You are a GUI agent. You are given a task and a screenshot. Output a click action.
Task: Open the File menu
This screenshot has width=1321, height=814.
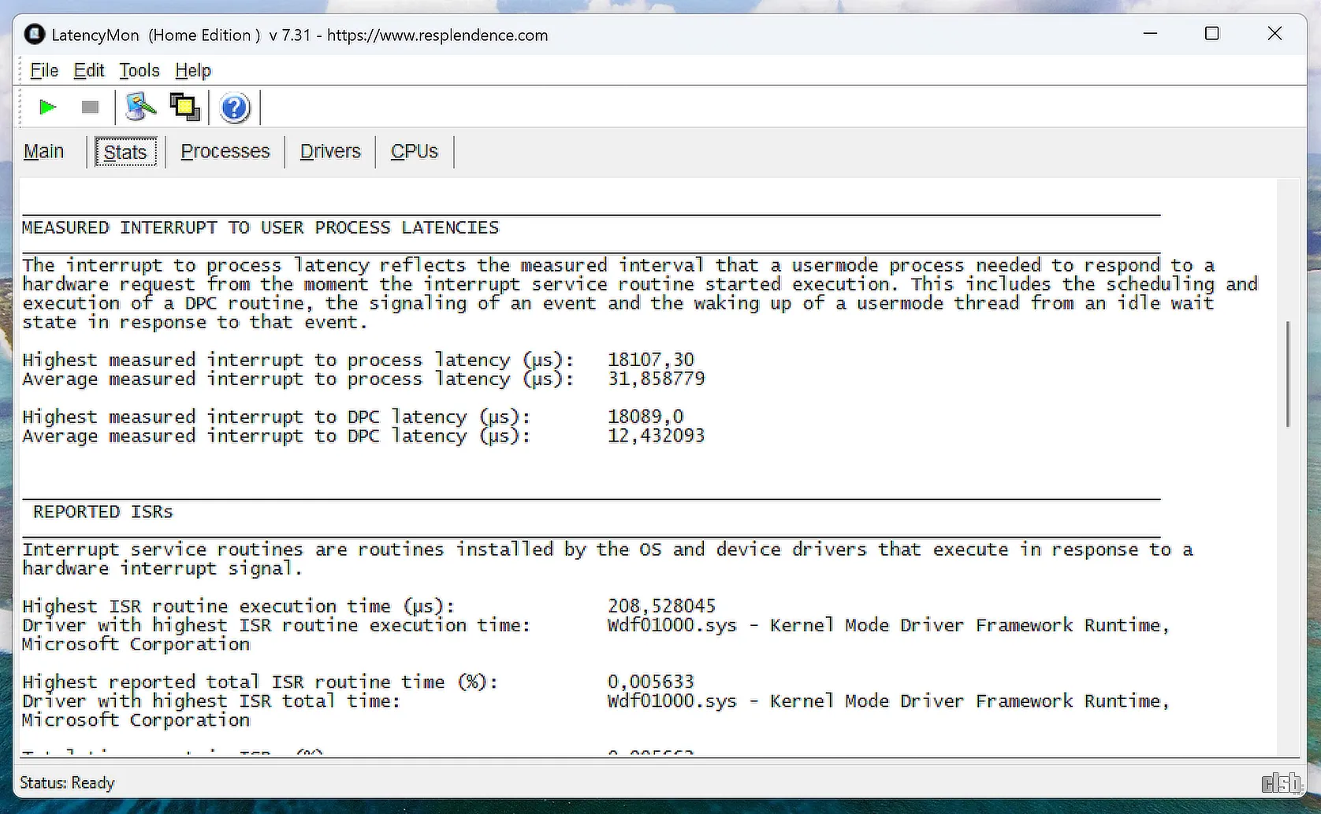pyautogui.click(x=44, y=71)
